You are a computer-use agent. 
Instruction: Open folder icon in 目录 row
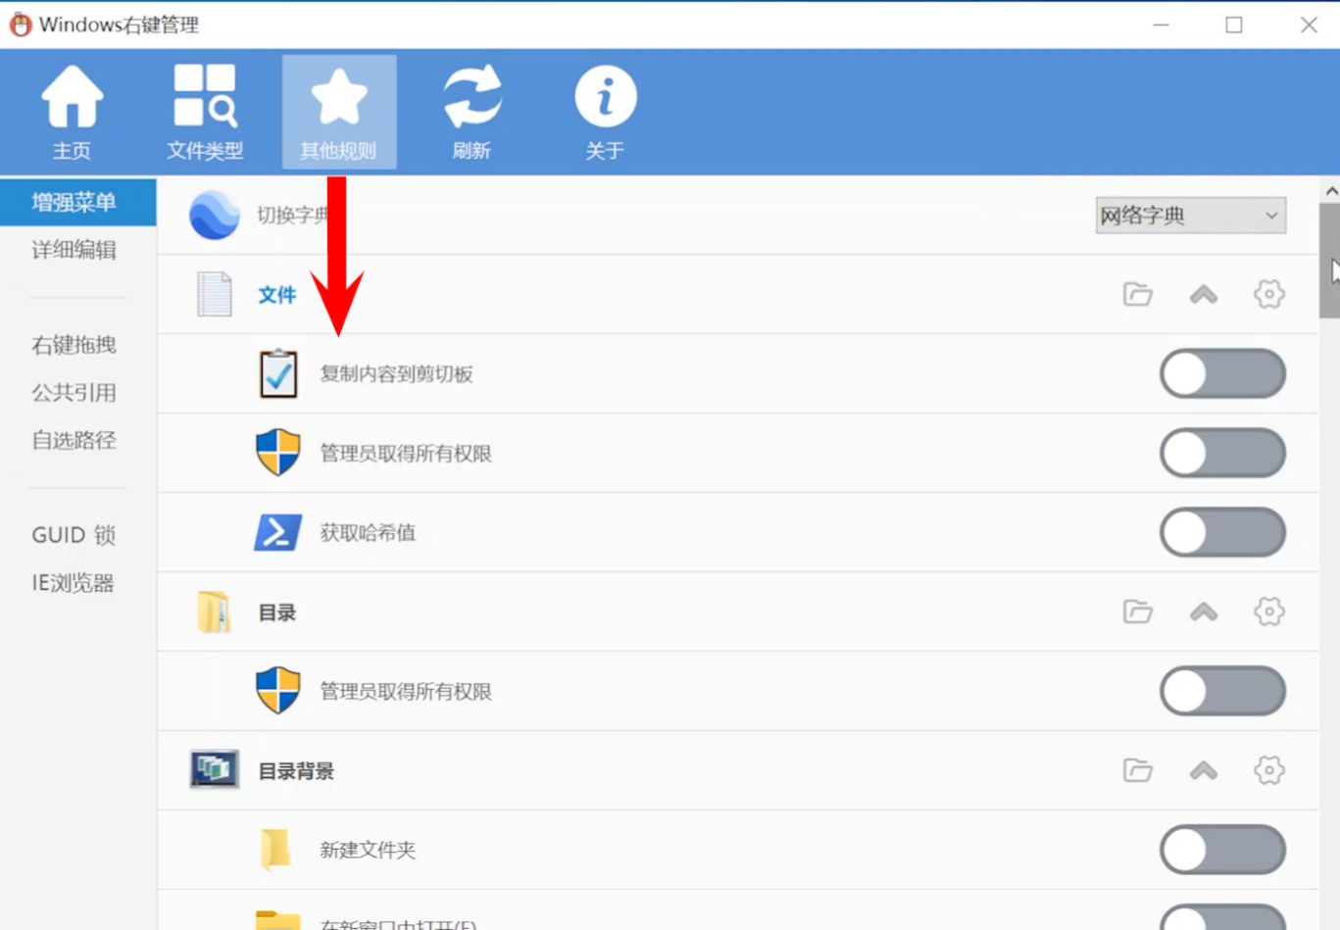coord(1137,612)
